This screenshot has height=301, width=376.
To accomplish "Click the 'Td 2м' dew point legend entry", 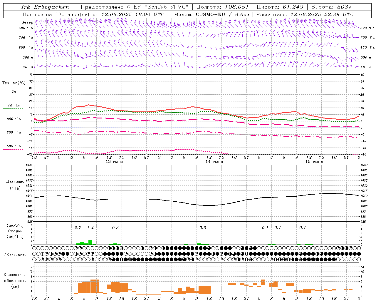I will point(14,107).
